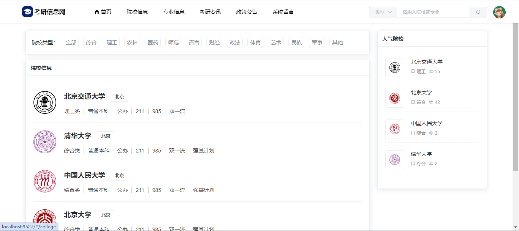Click the eye icon next to 55 views
The image size is (519, 231).
(431, 72)
